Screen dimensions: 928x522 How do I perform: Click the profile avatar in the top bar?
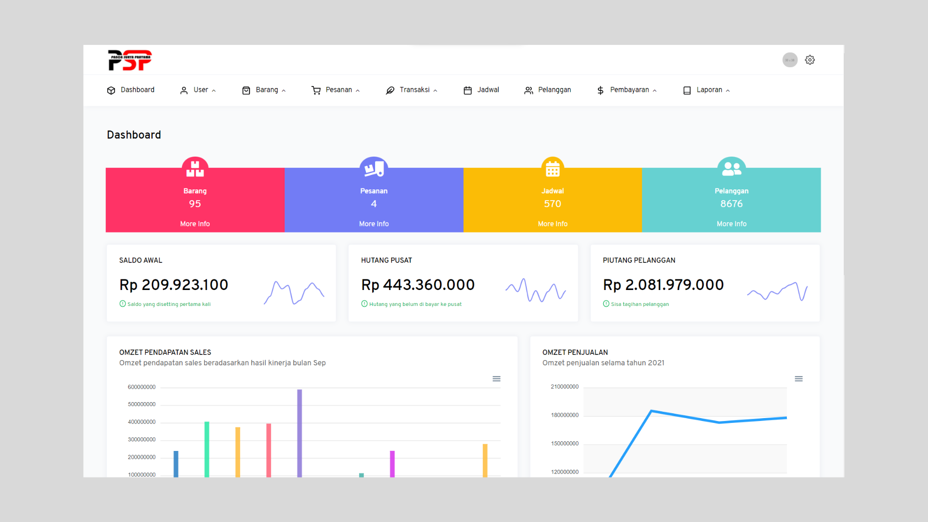click(790, 59)
